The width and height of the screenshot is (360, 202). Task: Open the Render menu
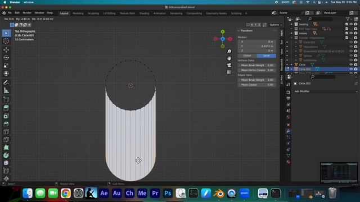(x=27, y=13)
